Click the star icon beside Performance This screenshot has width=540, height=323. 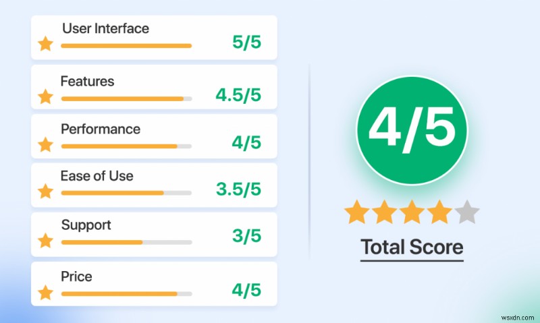(45, 144)
